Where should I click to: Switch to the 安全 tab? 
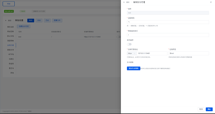[39, 21]
